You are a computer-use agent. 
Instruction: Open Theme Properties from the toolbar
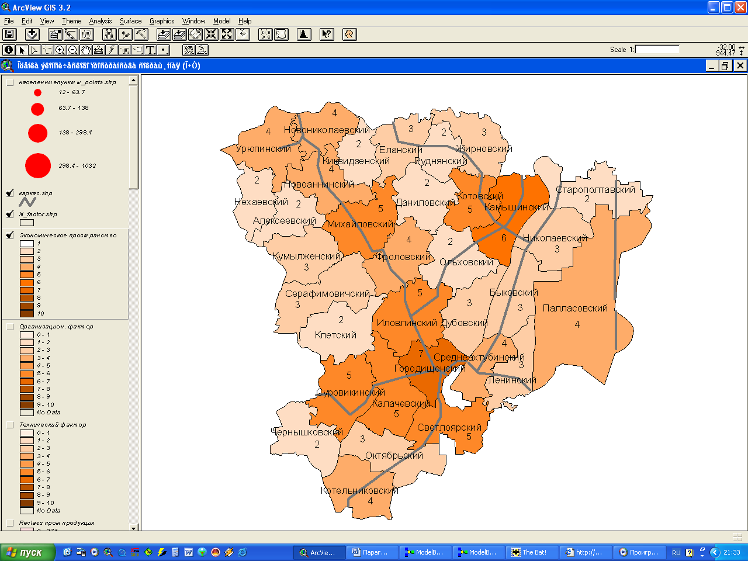pos(55,34)
